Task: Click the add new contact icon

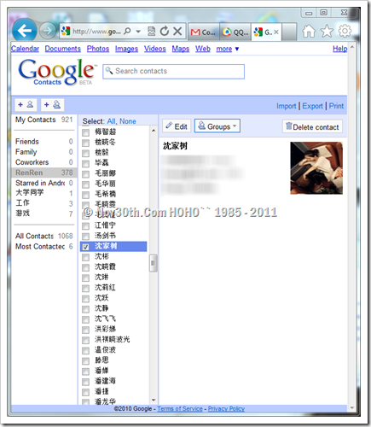Action: click(26, 105)
